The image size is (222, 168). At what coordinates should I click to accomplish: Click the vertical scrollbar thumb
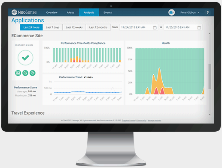point(210,76)
